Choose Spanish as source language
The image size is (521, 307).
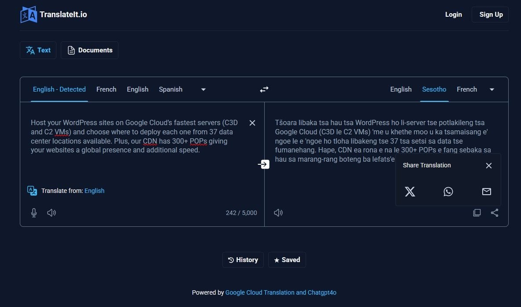click(170, 89)
